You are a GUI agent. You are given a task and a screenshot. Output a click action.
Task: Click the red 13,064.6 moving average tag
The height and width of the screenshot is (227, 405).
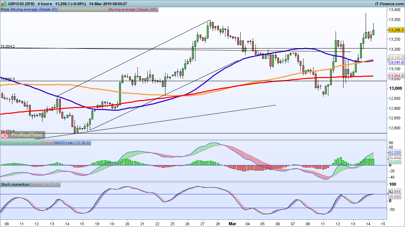tap(396, 76)
